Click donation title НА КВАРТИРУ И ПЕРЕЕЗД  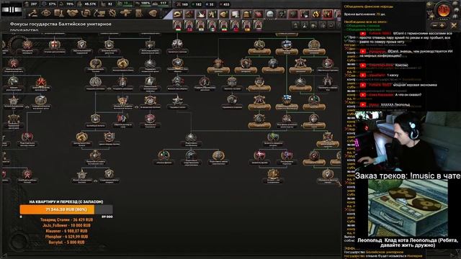(x=66, y=201)
